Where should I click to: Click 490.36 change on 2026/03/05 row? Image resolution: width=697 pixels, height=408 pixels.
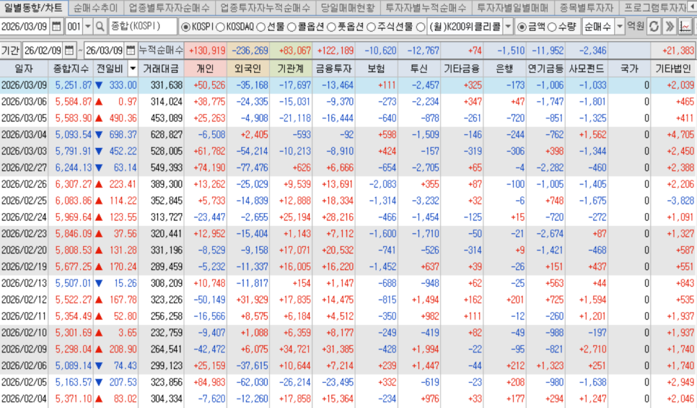click(x=123, y=118)
